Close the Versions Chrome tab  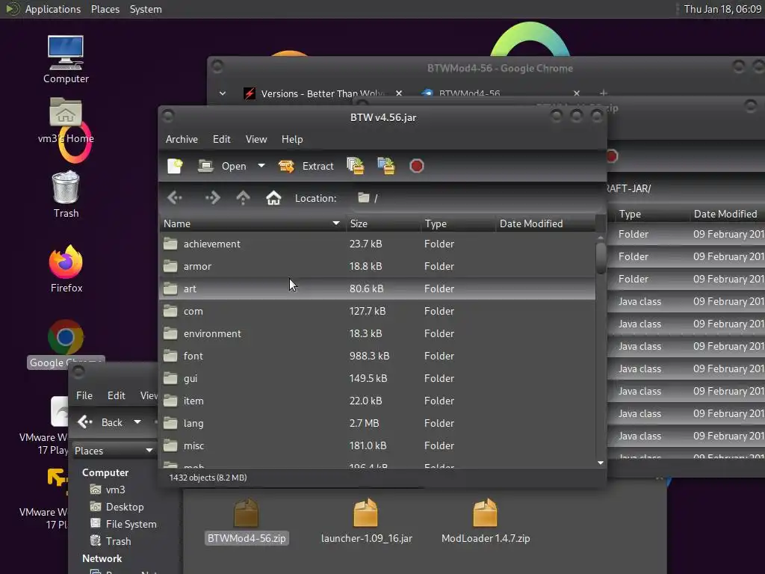[x=399, y=93]
